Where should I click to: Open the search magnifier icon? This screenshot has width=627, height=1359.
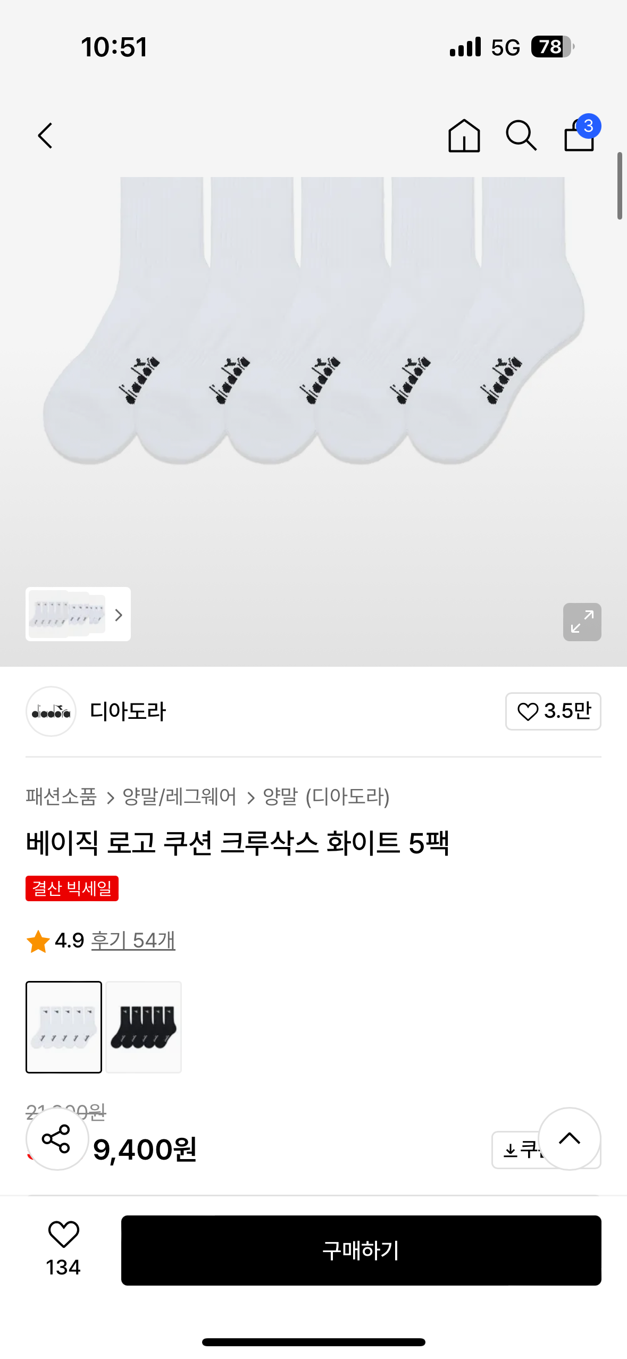pos(521,136)
